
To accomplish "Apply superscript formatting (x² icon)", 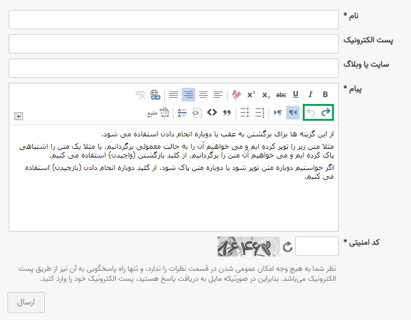I will [x=251, y=95].
